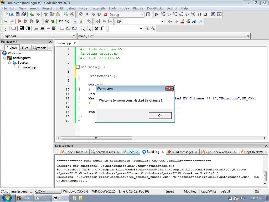The height and width of the screenshot is (202, 269).
Task: Click the Open file folder icon
Action: click(11, 14)
